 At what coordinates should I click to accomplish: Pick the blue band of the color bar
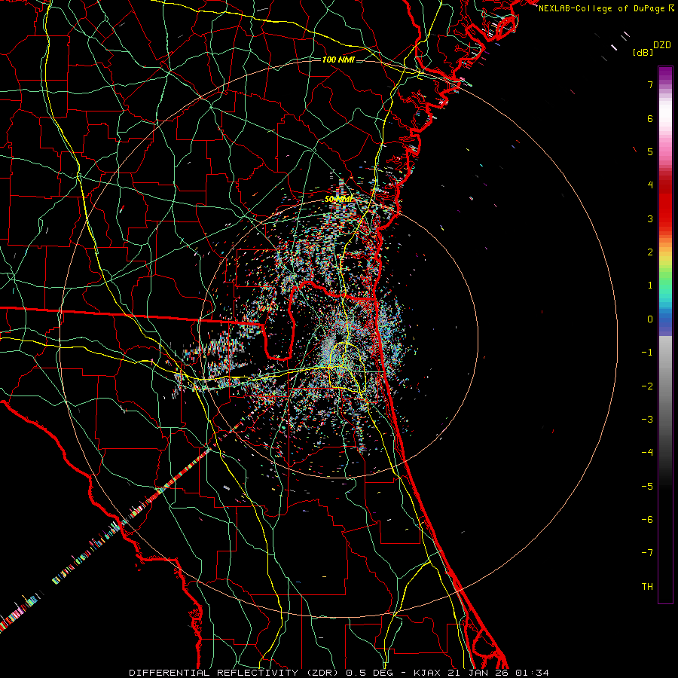665,322
